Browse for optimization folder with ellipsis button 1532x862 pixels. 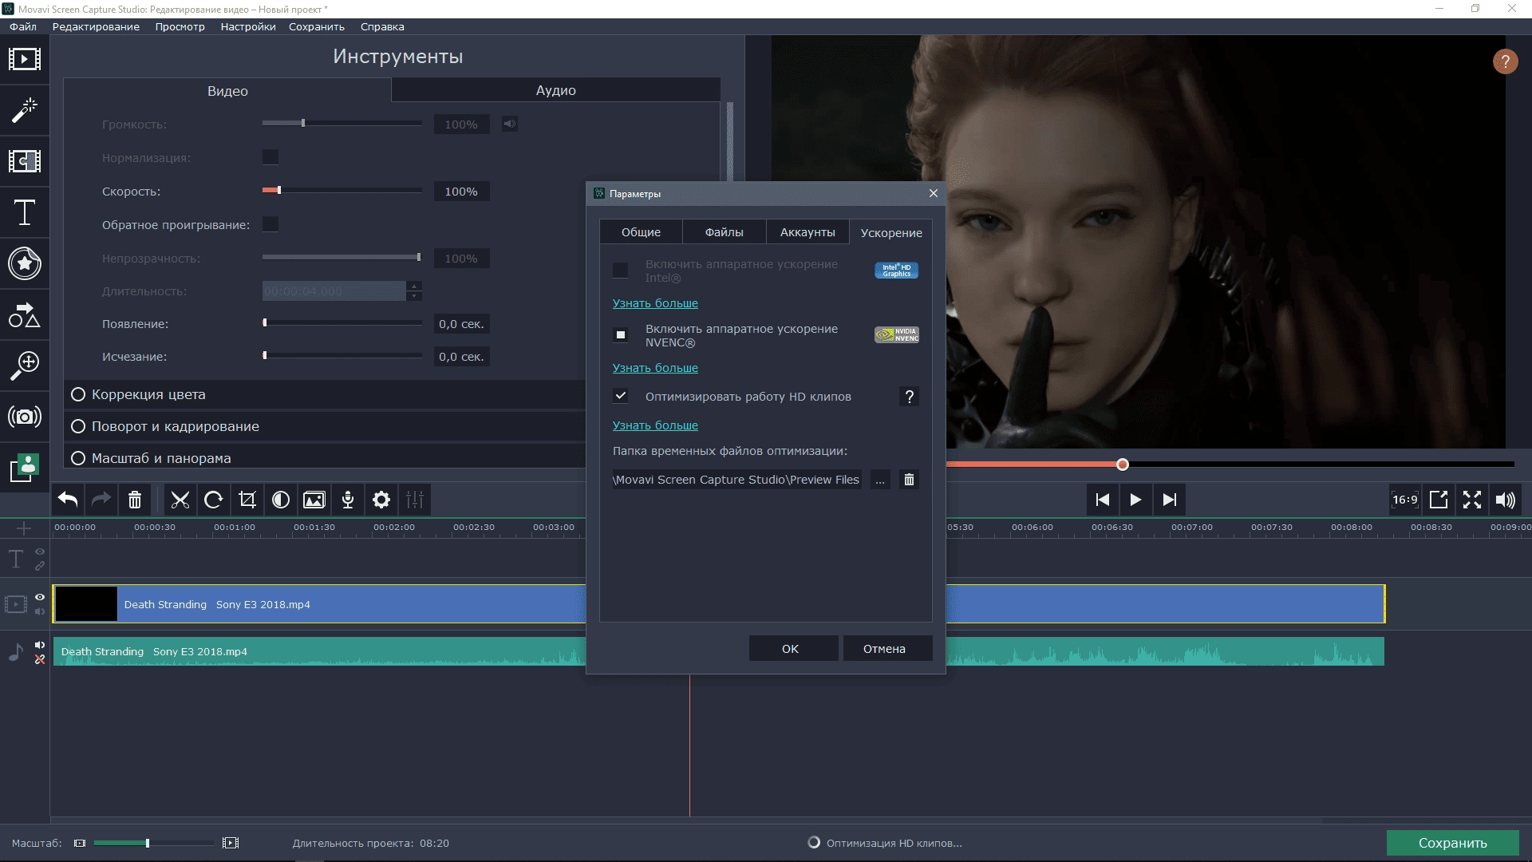[879, 480]
